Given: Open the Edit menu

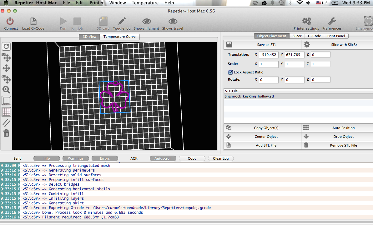Looking at the screenshot, I should click(80, 3).
